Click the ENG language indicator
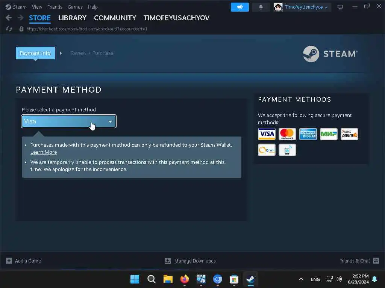385x288 pixels. point(315,279)
